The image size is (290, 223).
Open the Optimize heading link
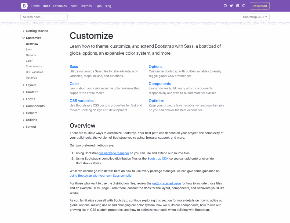click(x=156, y=101)
